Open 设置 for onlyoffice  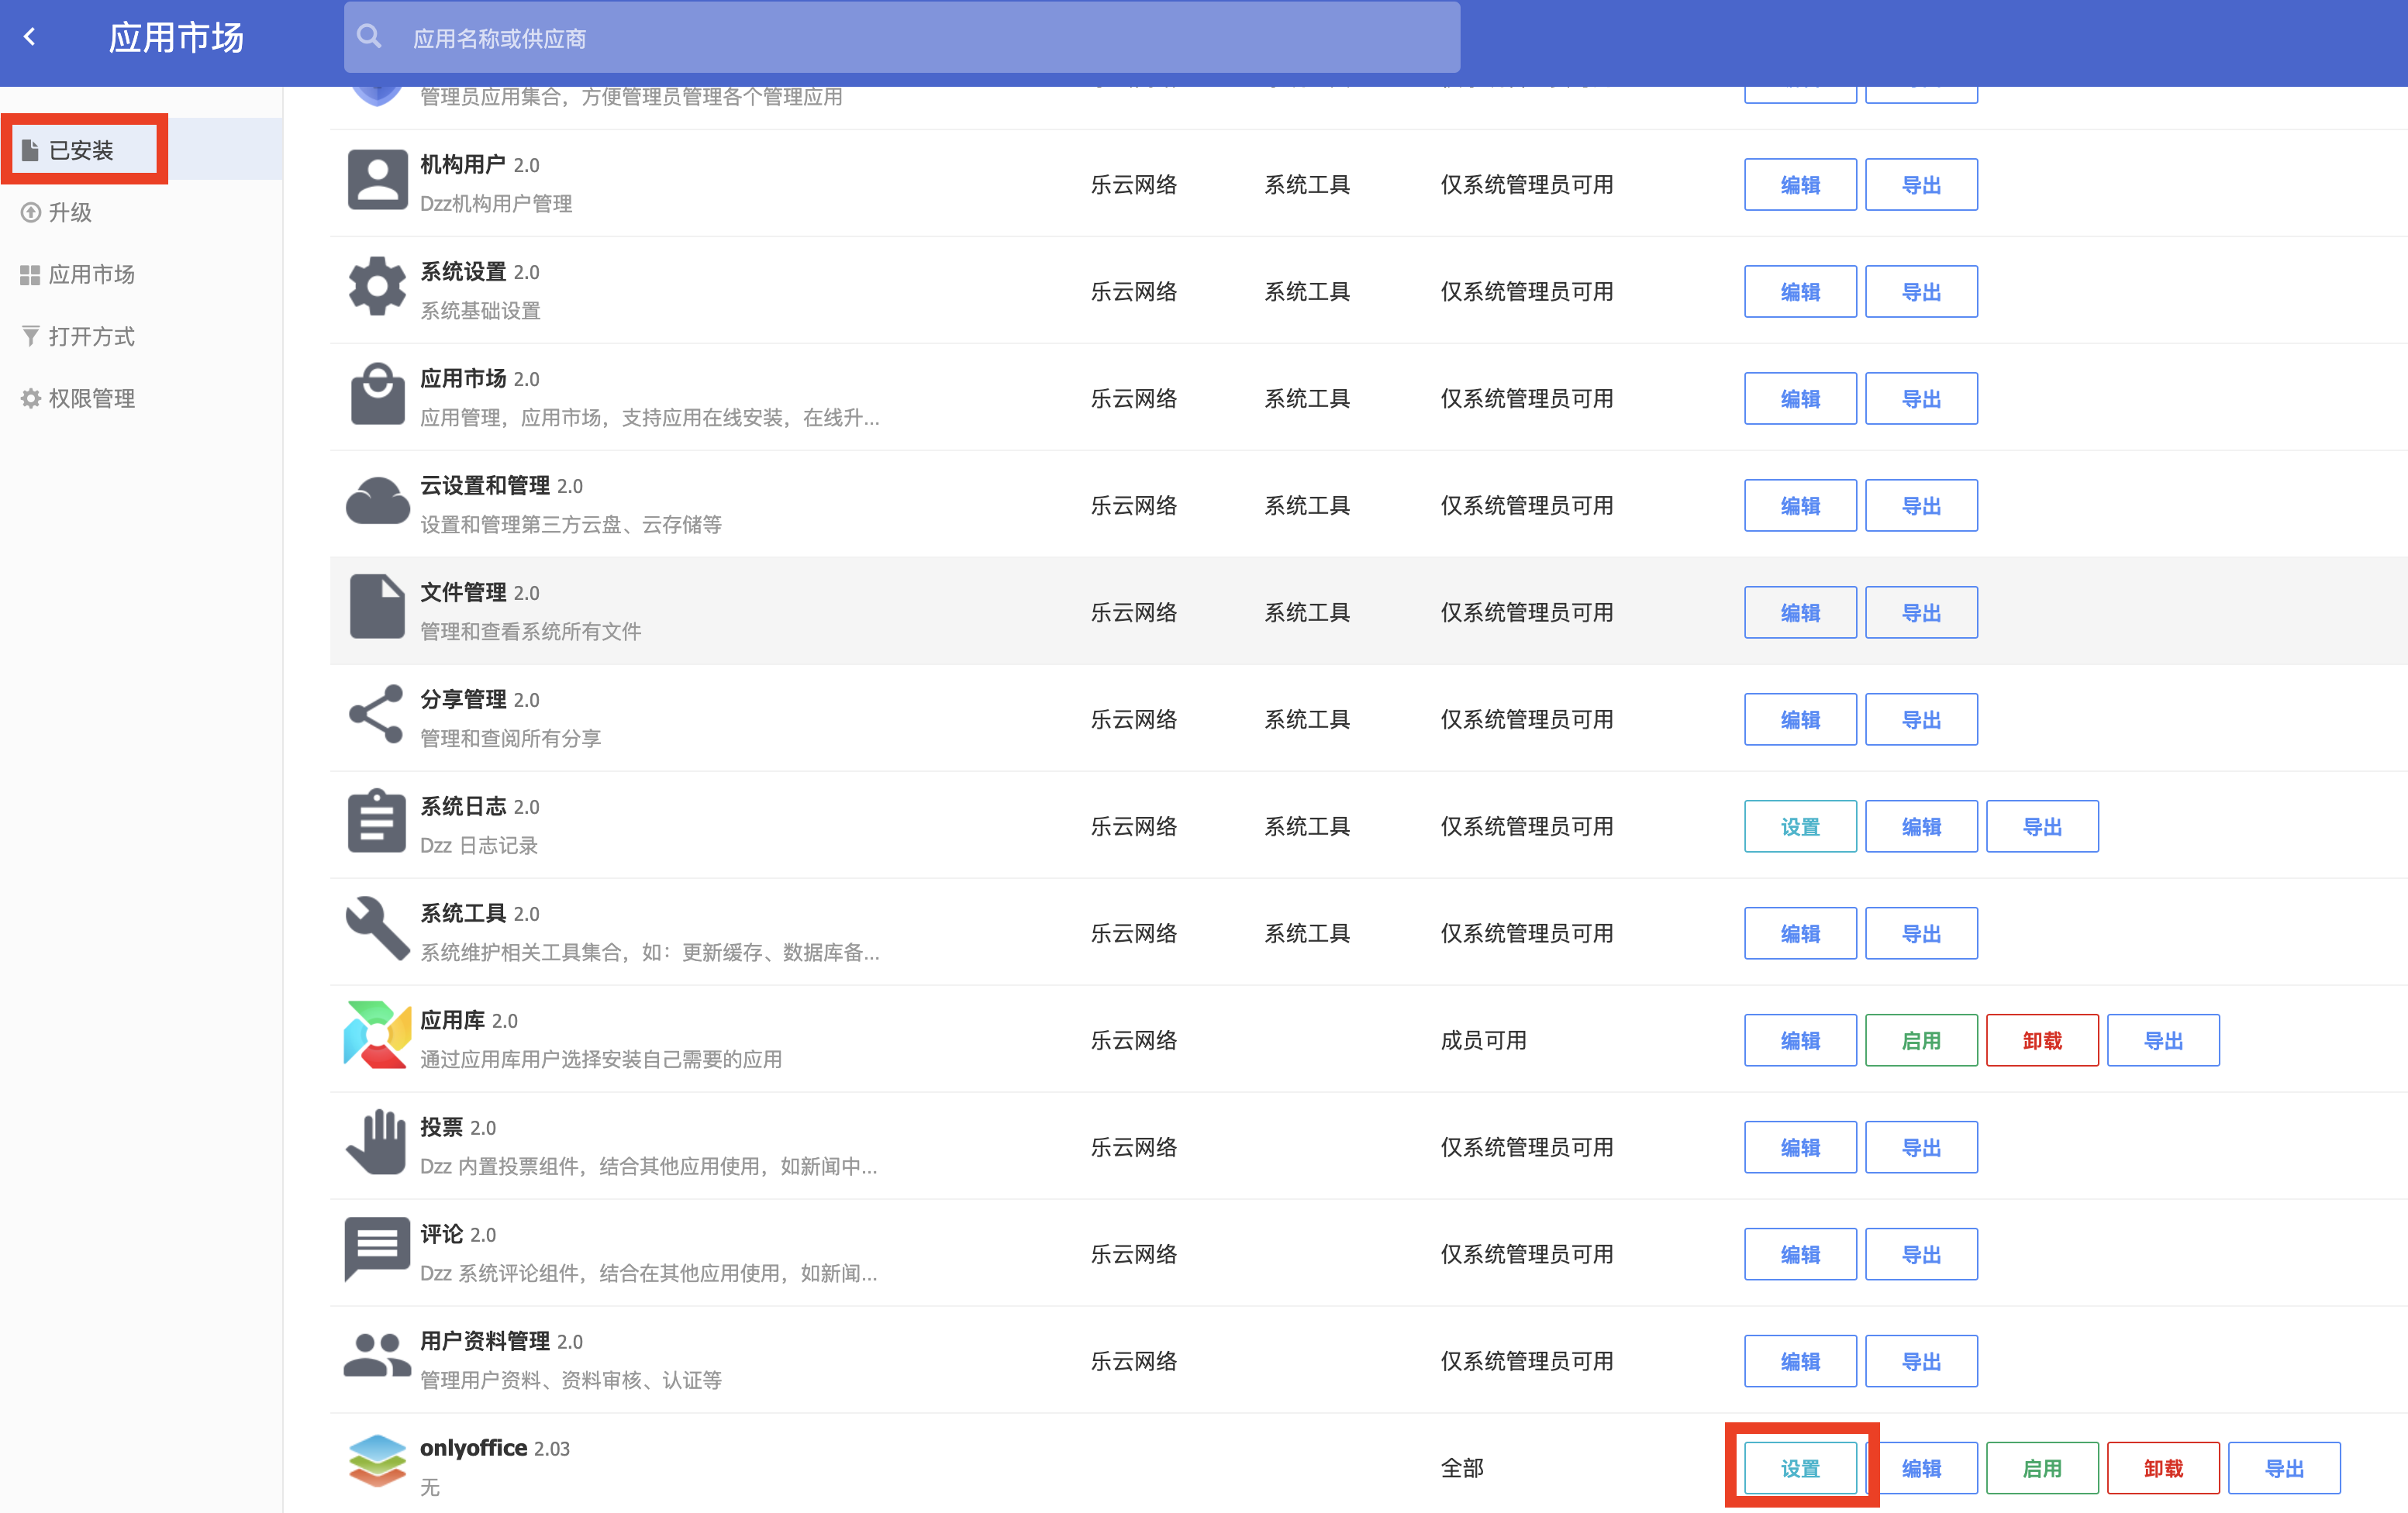pos(1800,1467)
